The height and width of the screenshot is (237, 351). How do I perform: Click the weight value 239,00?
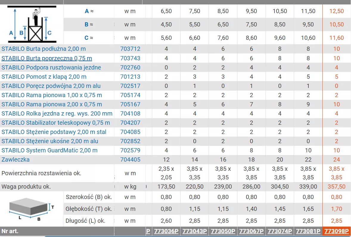click(223, 187)
